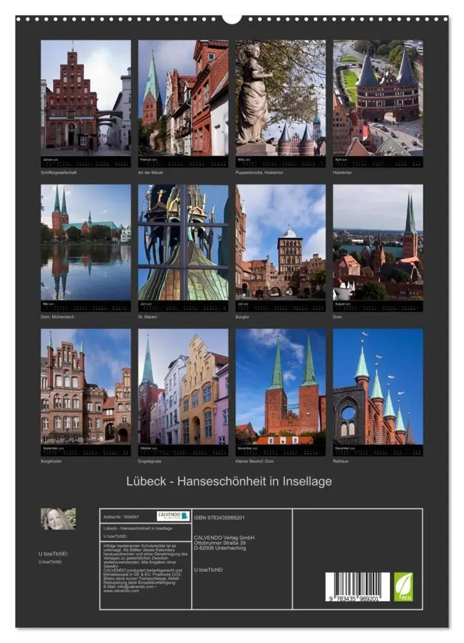Viewport: 464px width, 643px height.
Task: Click the CALVENDO Verlag GmbH address
Action: coord(224,543)
